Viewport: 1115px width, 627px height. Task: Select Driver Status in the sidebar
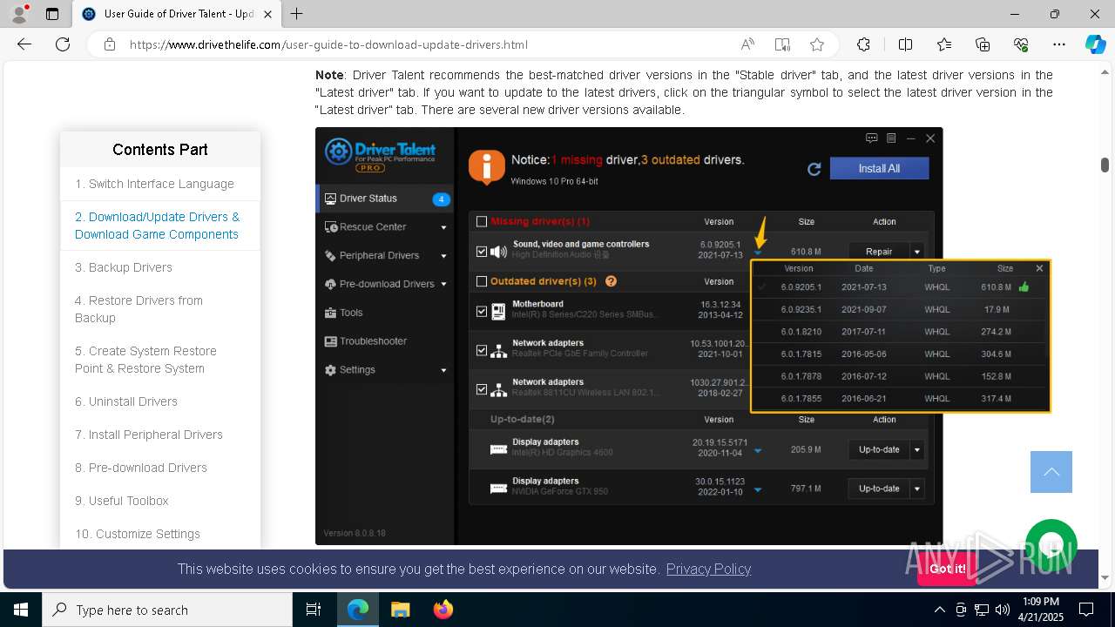[384, 199]
